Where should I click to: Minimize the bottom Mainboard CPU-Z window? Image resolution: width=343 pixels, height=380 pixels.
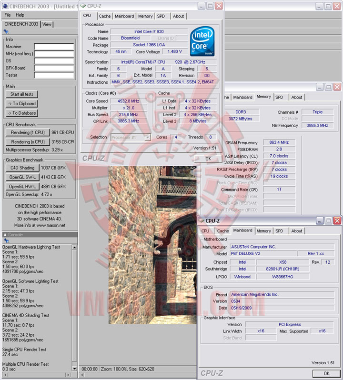click(320, 220)
